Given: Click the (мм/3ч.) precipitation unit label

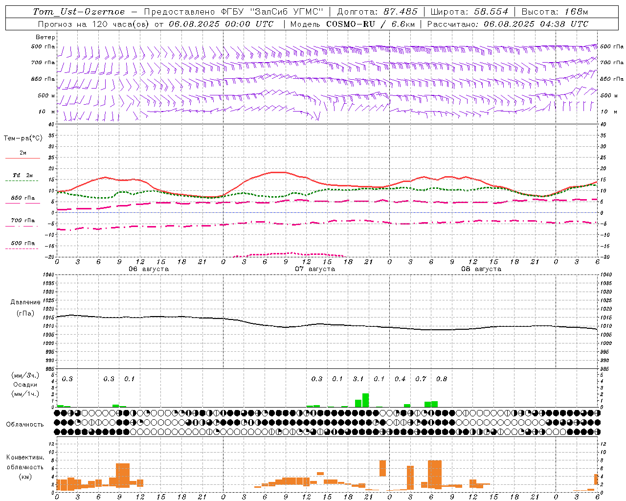Looking at the screenshot, I should pyautogui.click(x=25, y=376).
